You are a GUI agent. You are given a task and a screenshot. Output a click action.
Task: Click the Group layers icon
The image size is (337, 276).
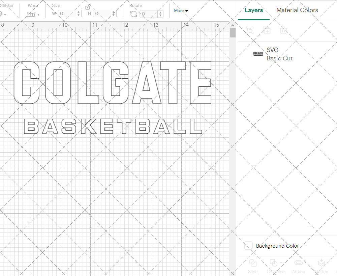click(250, 30)
